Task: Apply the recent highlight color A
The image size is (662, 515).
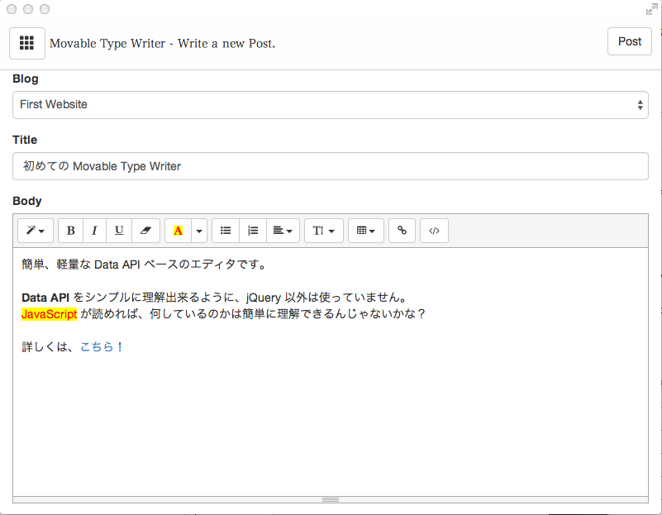Action: tap(178, 231)
